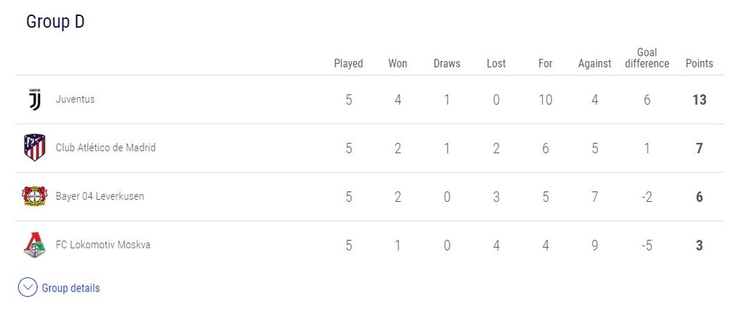Click the Goal difference column header
Viewport: 744px width, 310px height.
[x=647, y=57]
